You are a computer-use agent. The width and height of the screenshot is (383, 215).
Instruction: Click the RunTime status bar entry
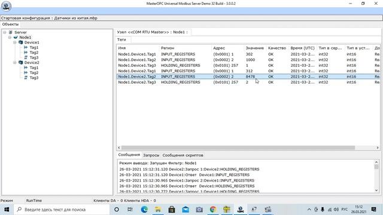point(34,201)
